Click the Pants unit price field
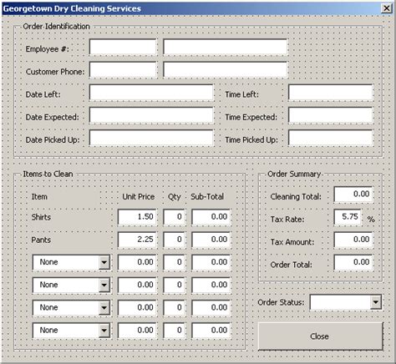Image resolution: width=396 pixels, height=364 pixels. point(137,240)
